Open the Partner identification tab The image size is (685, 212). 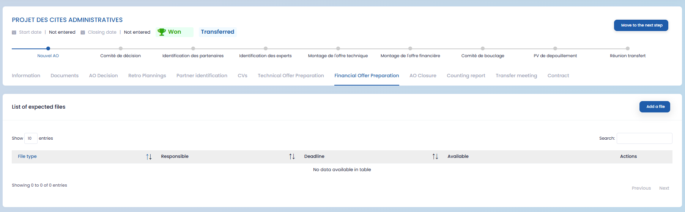(202, 76)
